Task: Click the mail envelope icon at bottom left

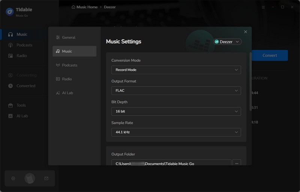Action: 46,178
